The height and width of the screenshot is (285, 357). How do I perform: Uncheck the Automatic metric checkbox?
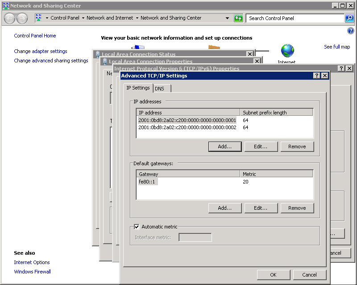(x=137, y=227)
